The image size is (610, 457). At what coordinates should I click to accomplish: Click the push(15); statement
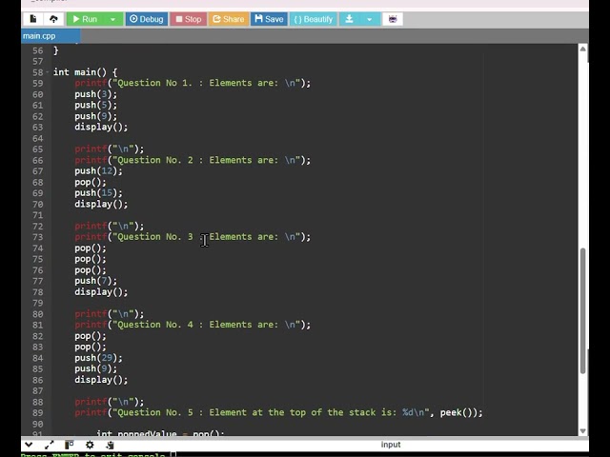point(98,193)
